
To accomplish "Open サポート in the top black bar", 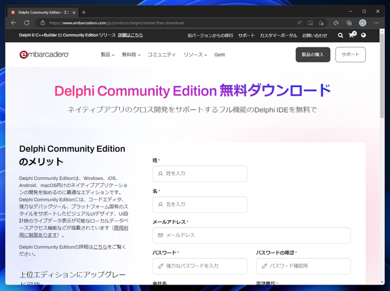I will 246,36.
